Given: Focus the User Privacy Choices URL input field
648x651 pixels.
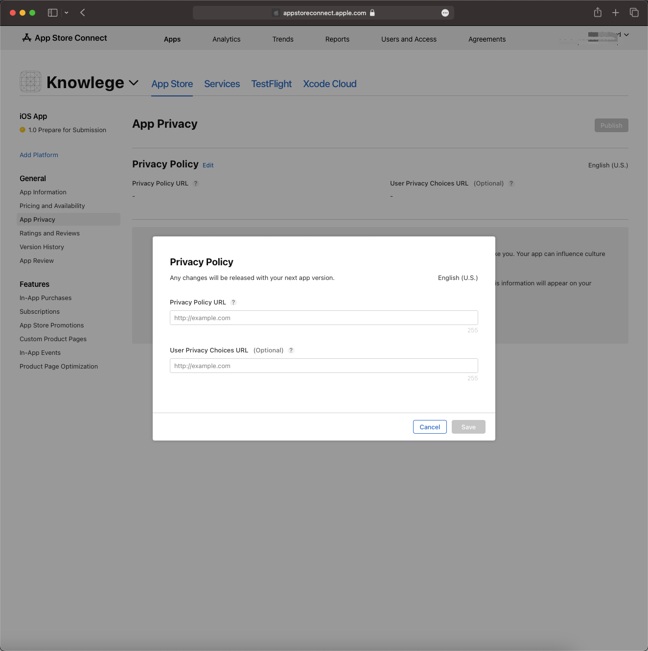Looking at the screenshot, I should pyautogui.click(x=324, y=366).
